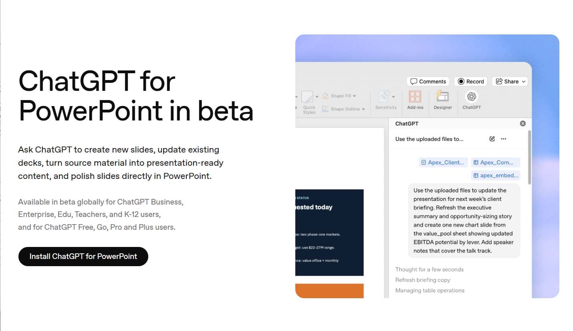573x331 pixels.
Task: Click the Shape Fill paint bucket icon
Action: 325,96
